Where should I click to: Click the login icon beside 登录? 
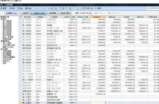click(x=1, y=8)
